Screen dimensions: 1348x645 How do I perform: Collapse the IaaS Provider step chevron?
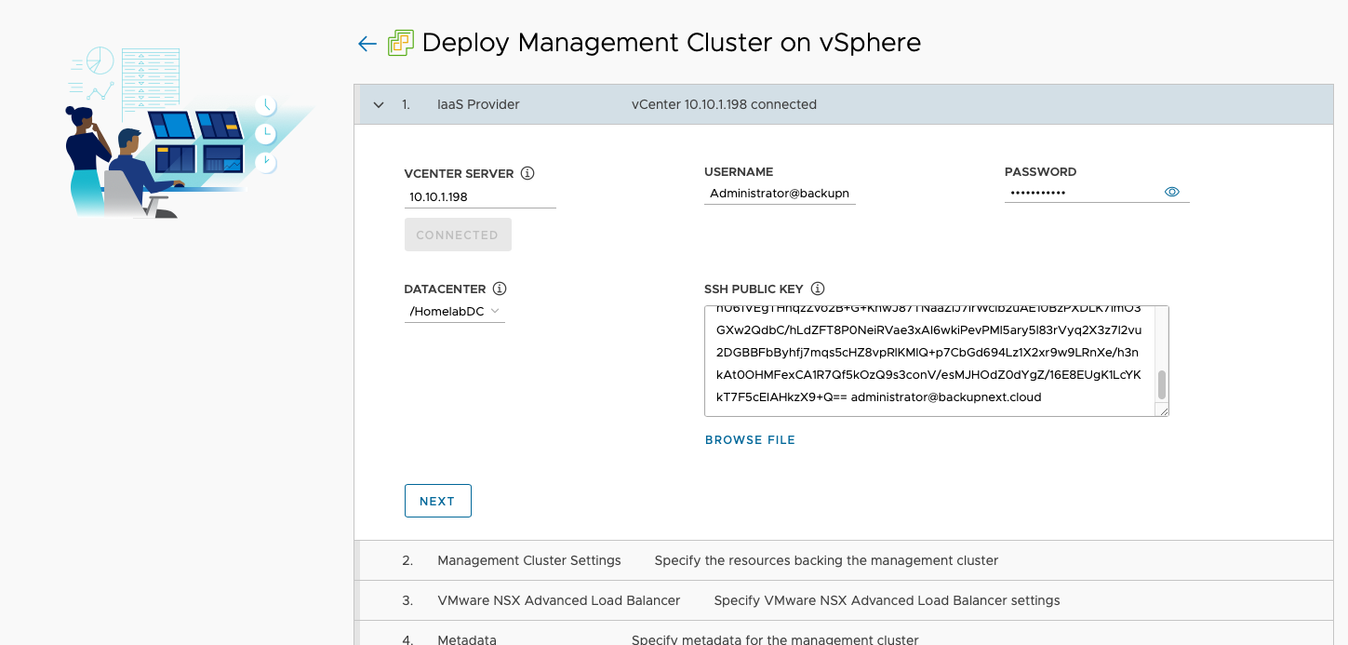[379, 105]
